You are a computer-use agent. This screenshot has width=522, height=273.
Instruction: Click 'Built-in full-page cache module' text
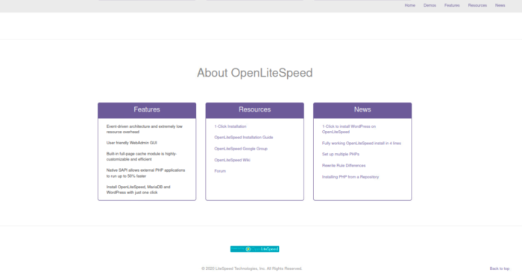(142, 157)
